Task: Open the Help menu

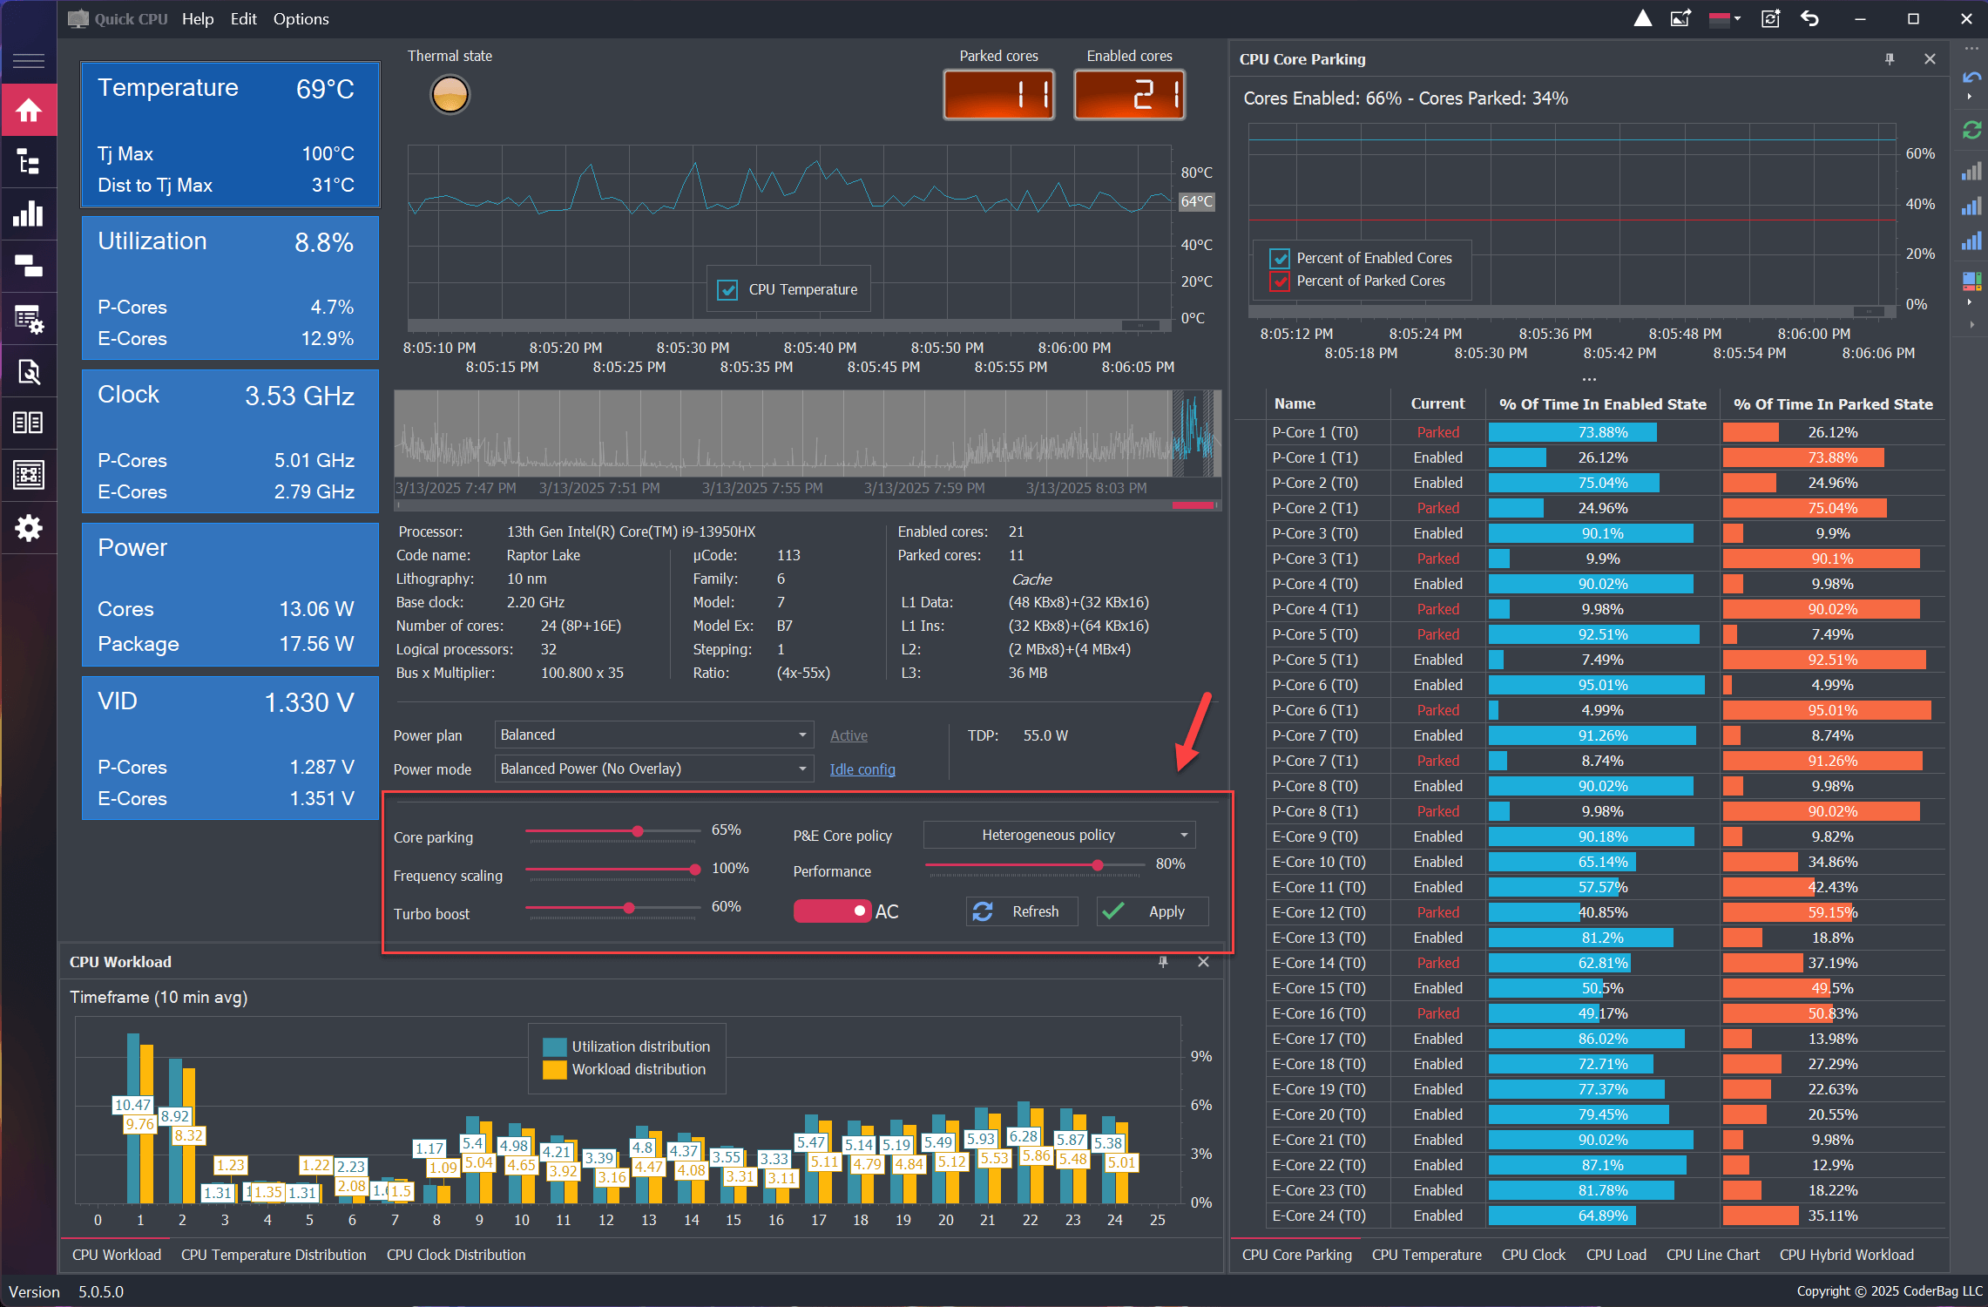Action: pyautogui.click(x=198, y=18)
